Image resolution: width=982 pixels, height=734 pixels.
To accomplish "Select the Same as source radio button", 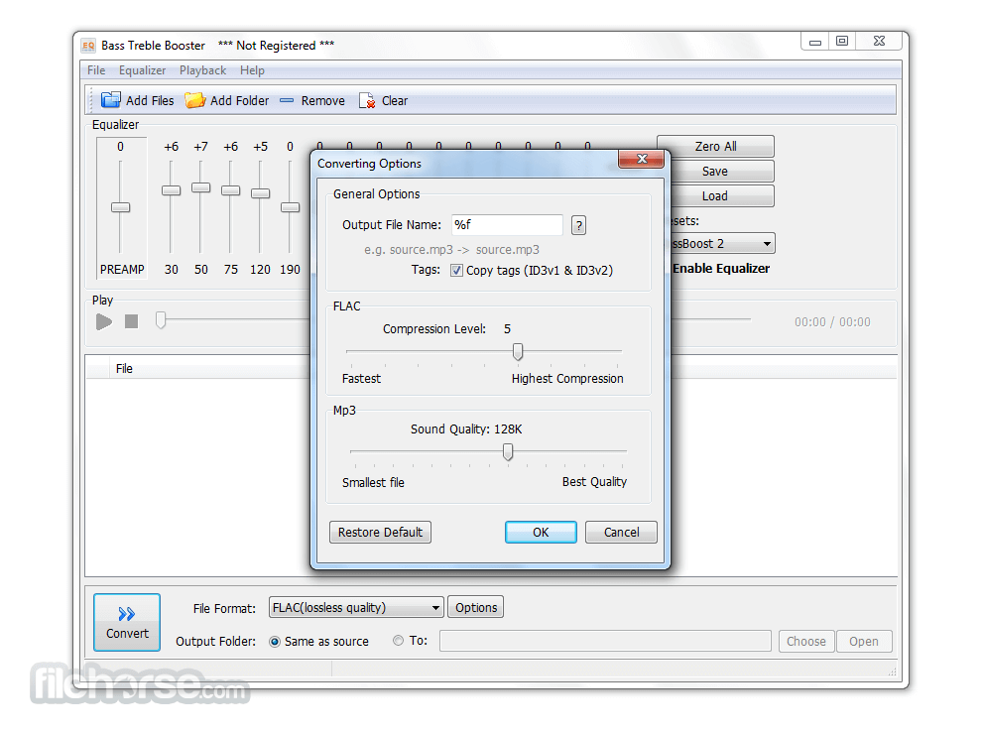I will [x=275, y=642].
